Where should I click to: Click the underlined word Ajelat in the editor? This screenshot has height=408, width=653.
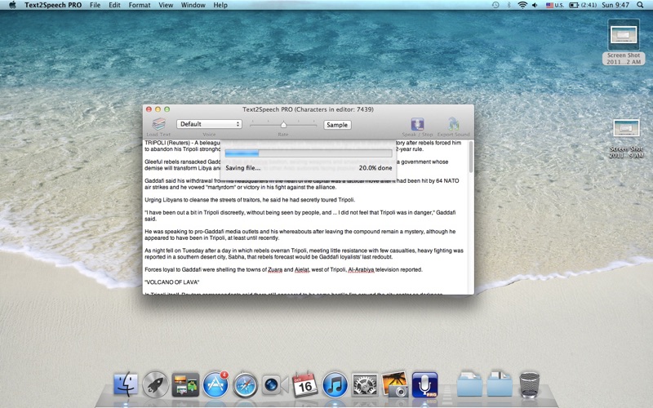pyautogui.click(x=302, y=270)
